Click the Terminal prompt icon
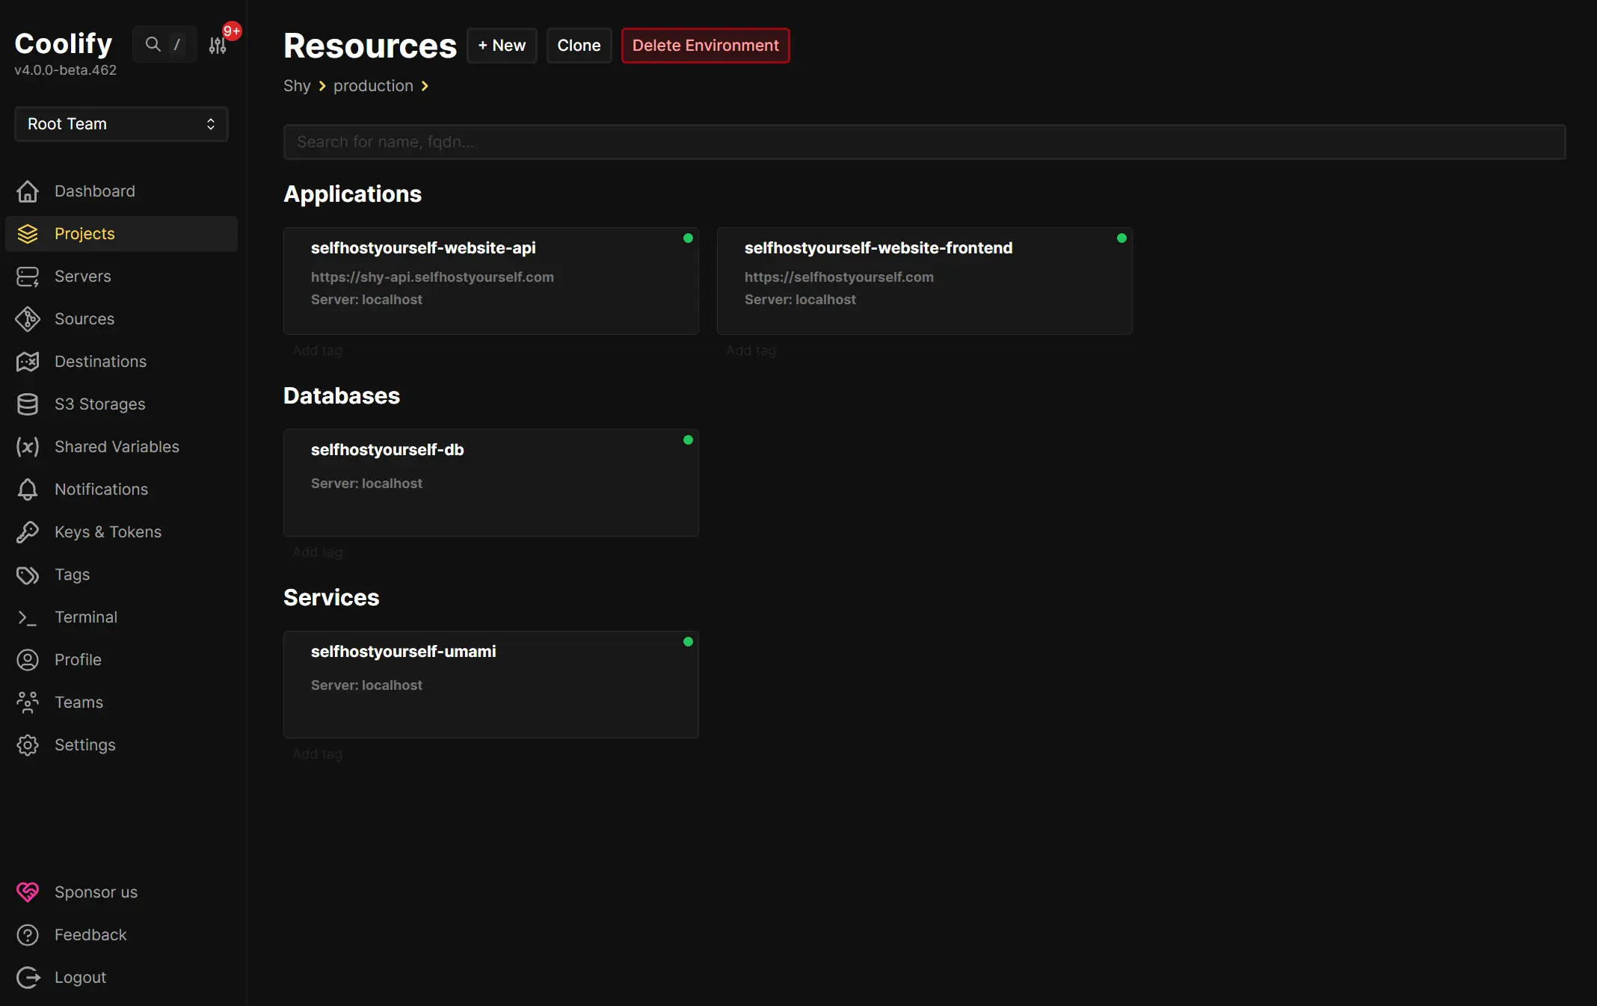1597x1006 pixels. click(28, 617)
